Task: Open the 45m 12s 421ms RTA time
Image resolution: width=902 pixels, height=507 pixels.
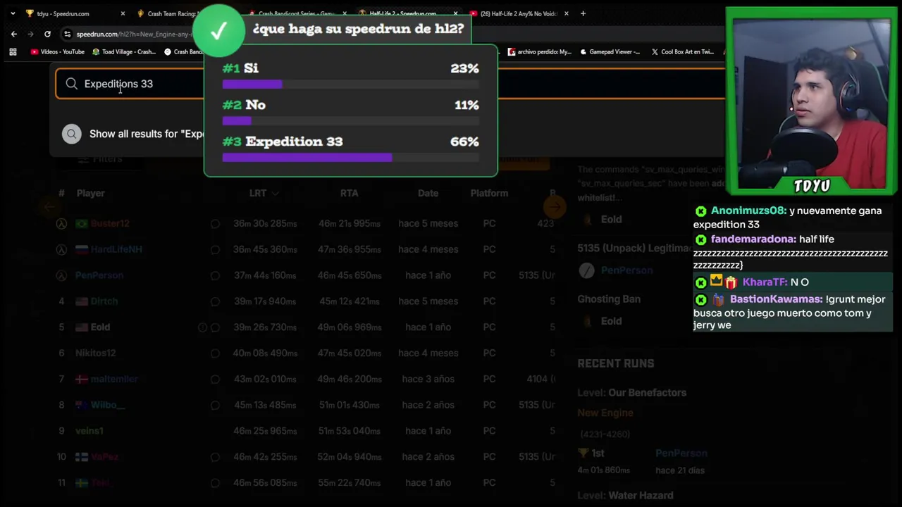Action: [349, 301]
